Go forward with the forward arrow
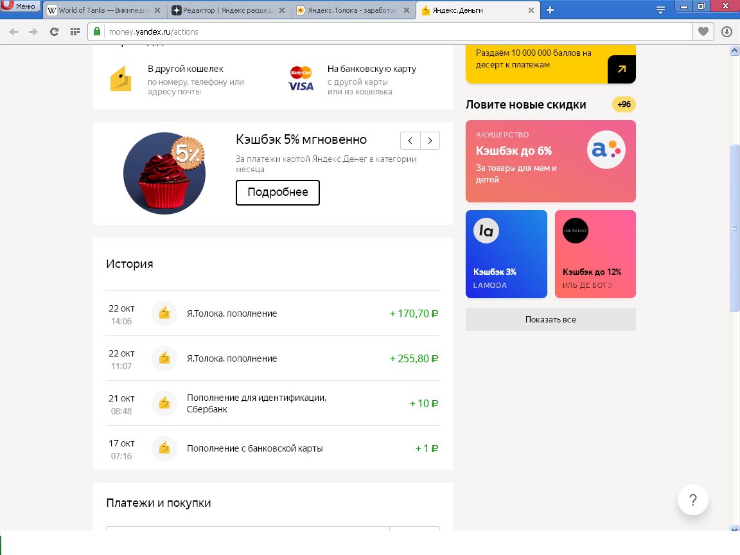The image size is (740, 555). coord(33,31)
